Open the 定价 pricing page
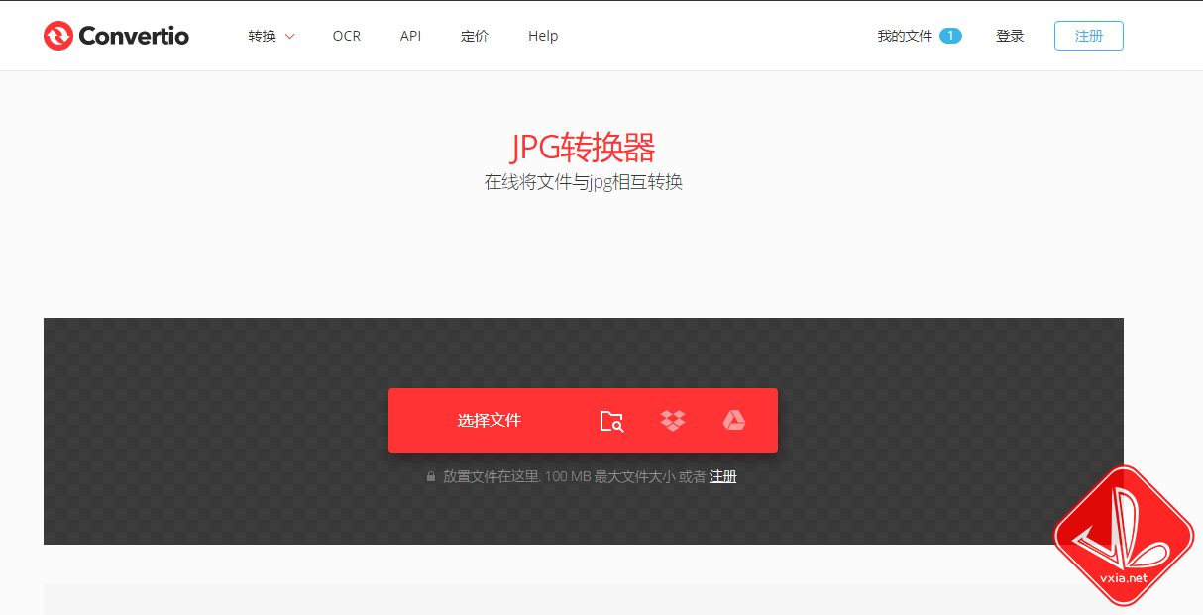Viewport: 1203px width, 615px height. tap(475, 36)
